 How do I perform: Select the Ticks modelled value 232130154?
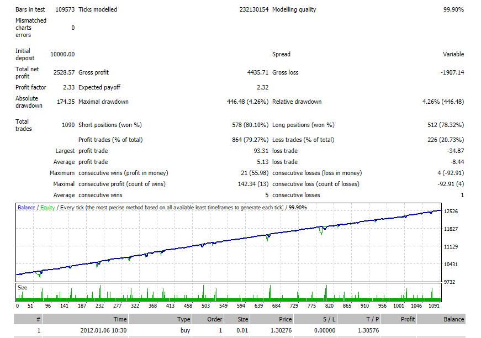(254, 9)
